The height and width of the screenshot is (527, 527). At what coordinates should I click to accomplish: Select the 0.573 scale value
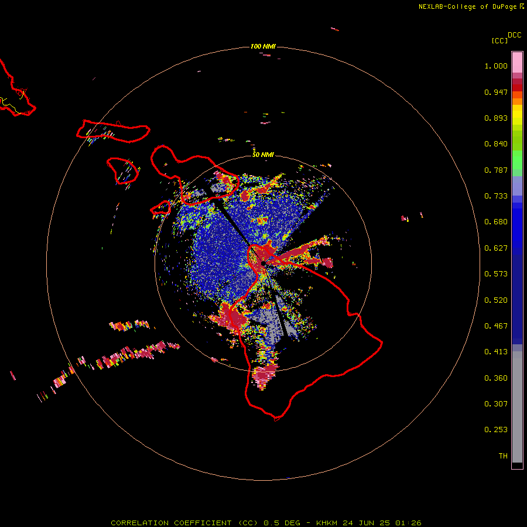coord(496,274)
